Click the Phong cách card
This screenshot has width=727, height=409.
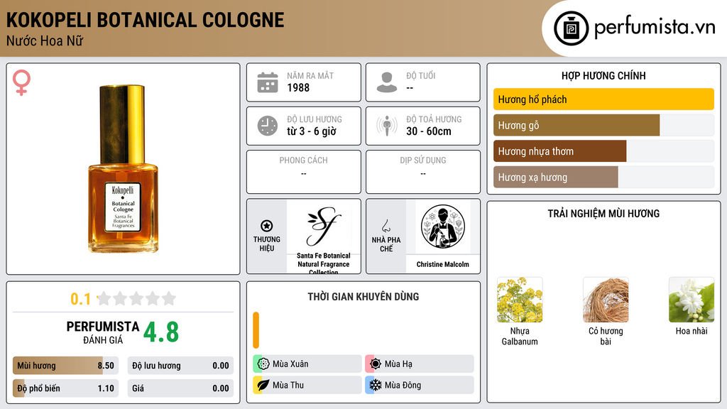click(x=304, y=172)
